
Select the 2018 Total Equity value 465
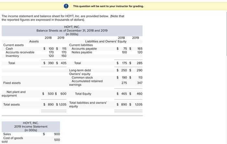[x=124, y=94]
